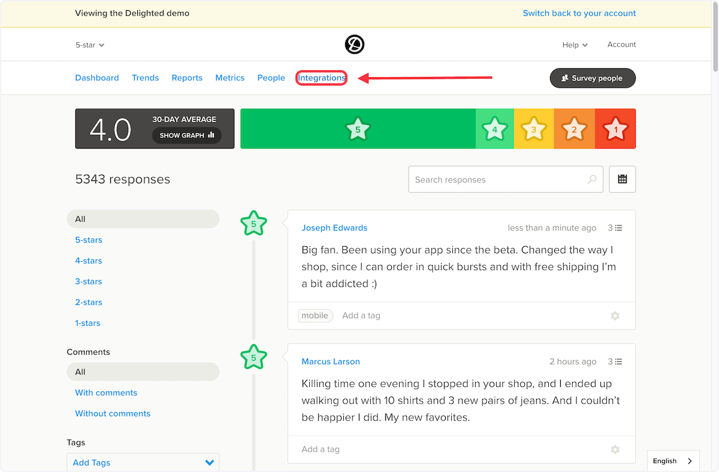The height and width of the screenshot is (472, 719).
Task: Focus the Search responses field
Action: pyautogui.click(x=506, y=179)
